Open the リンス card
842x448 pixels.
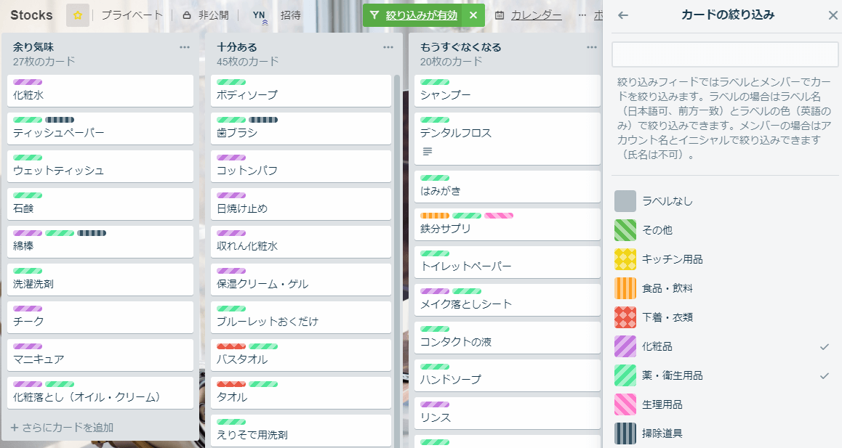[508, 413]
